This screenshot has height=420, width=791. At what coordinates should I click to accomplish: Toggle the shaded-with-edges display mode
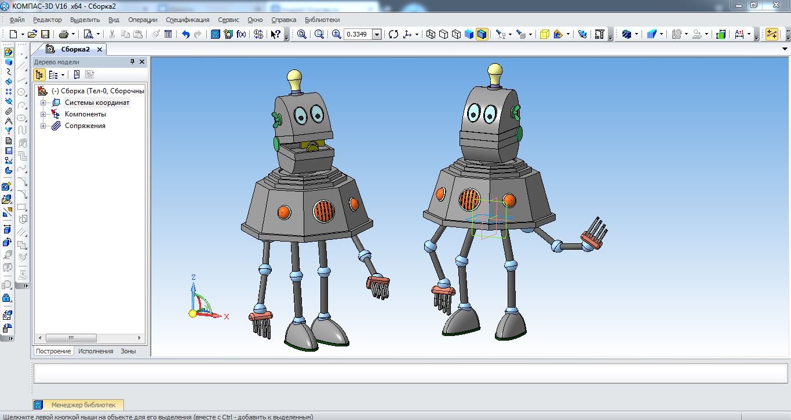point(482,34)
